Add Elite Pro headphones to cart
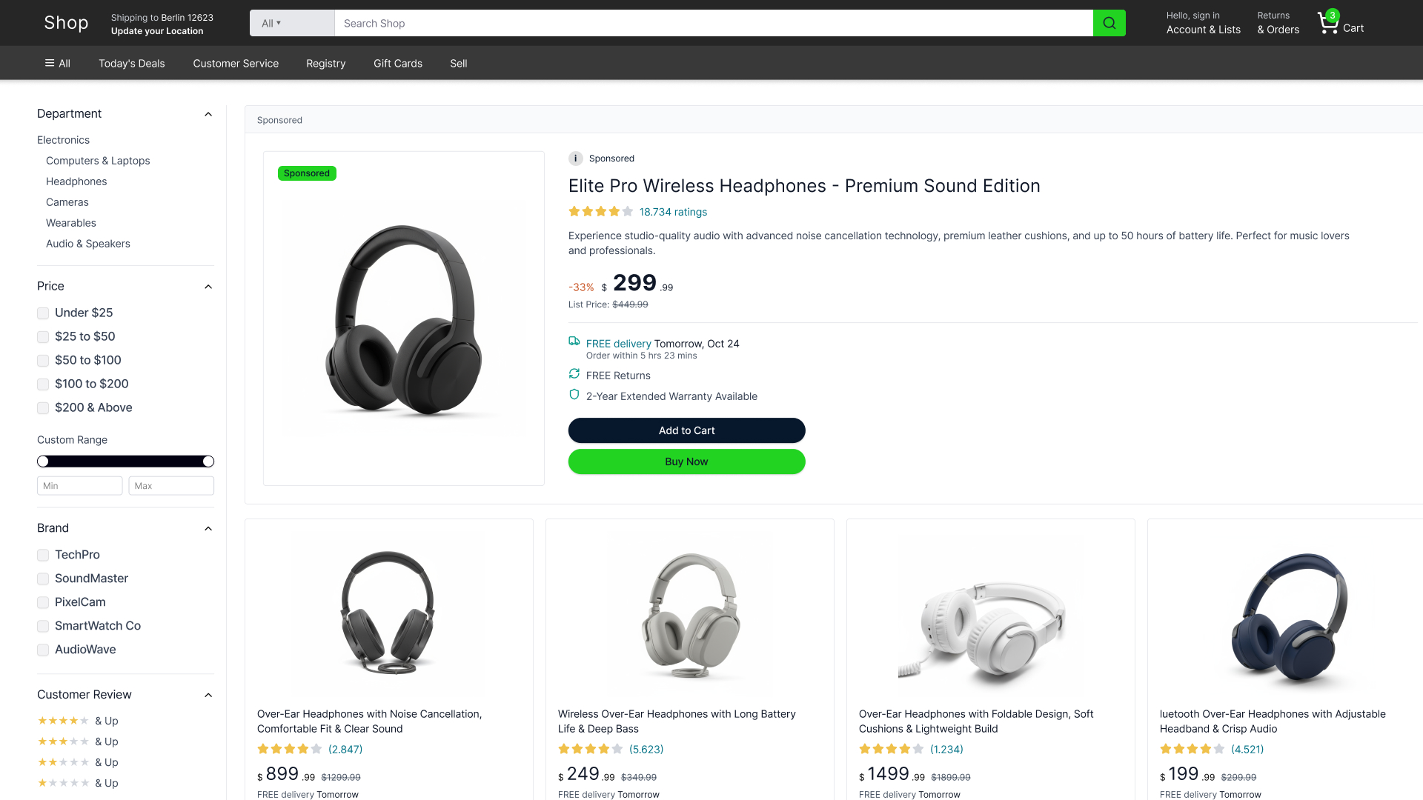Screen dimensions: 1423x800 pos(686,430)
